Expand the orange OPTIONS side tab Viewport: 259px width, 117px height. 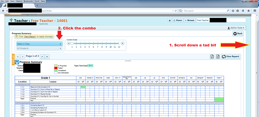[x=14, y=59]
